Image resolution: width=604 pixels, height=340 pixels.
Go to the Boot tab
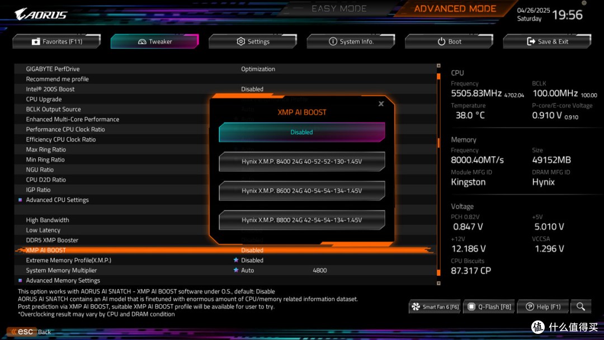(449, 41)
